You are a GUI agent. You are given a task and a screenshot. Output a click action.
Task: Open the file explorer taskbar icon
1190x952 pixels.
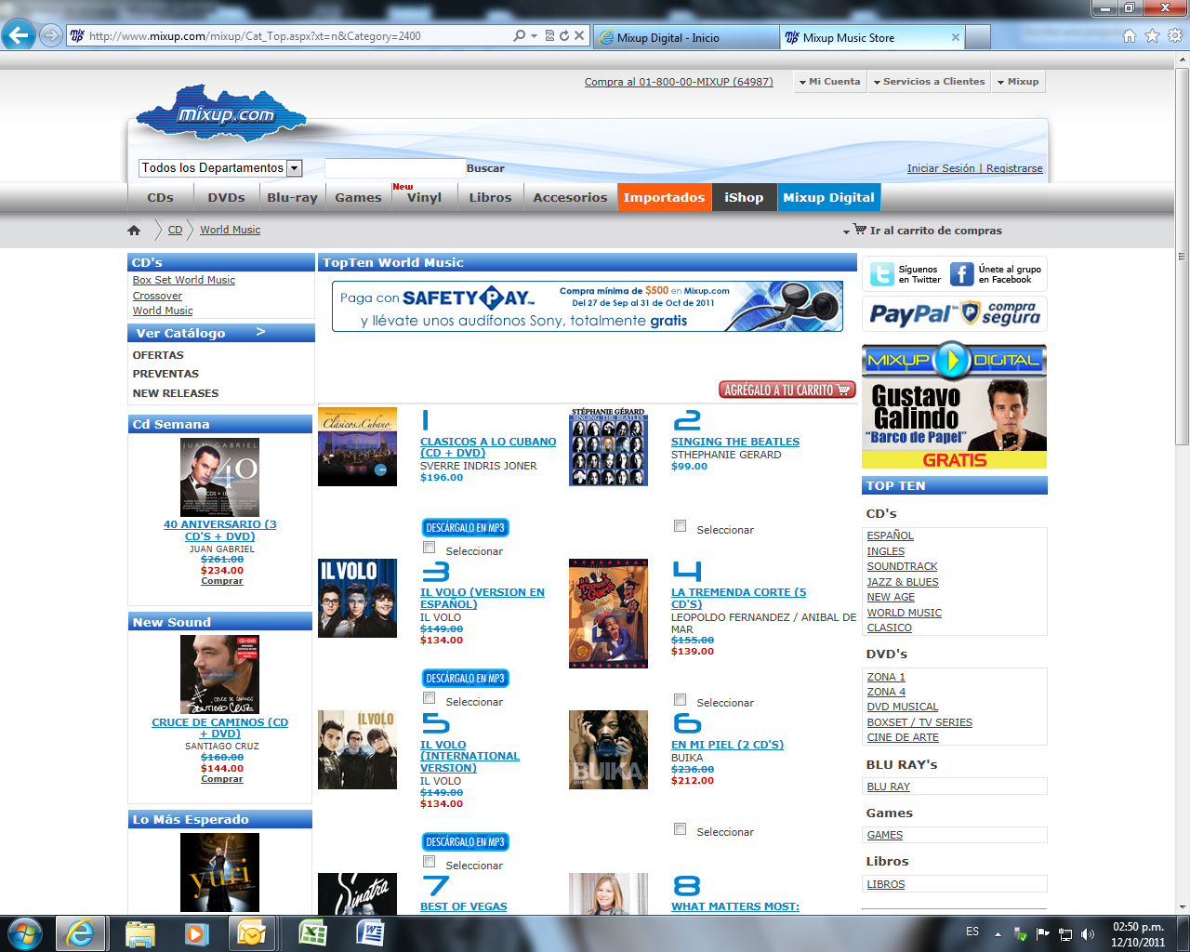[x=139, y=932]
